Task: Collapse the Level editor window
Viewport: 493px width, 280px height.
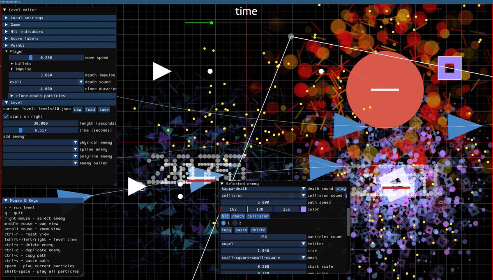Action: coord(5,10)
